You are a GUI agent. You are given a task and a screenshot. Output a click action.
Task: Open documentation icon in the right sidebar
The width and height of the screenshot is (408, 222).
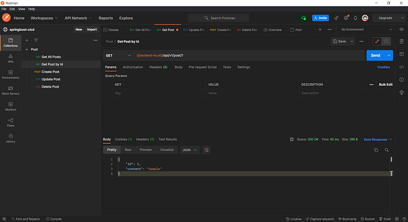(402, 41)
